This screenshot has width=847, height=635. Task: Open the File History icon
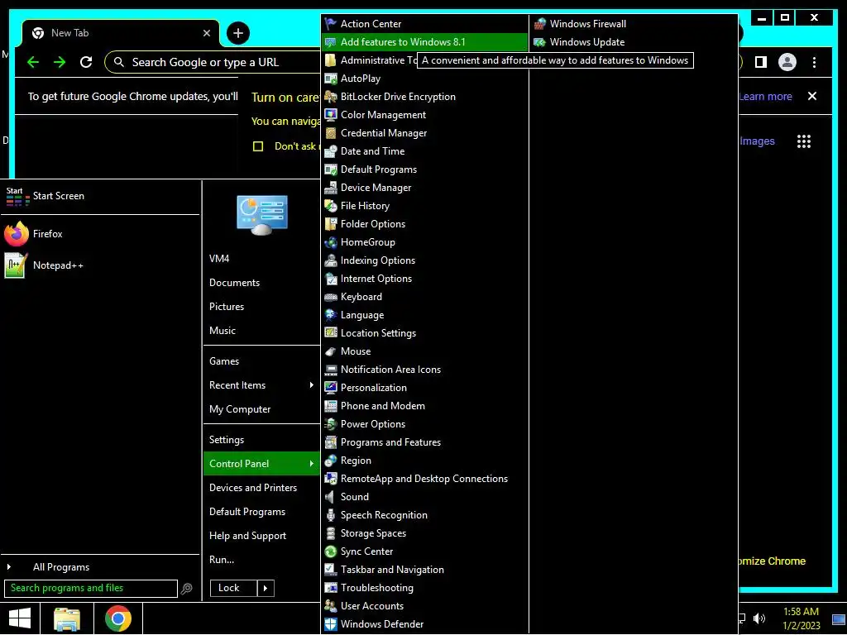point(331,206)
